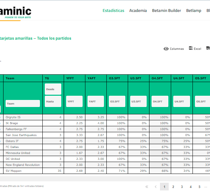Click the TG 'Hasta' maximum filter field

(x=53, y=101)
